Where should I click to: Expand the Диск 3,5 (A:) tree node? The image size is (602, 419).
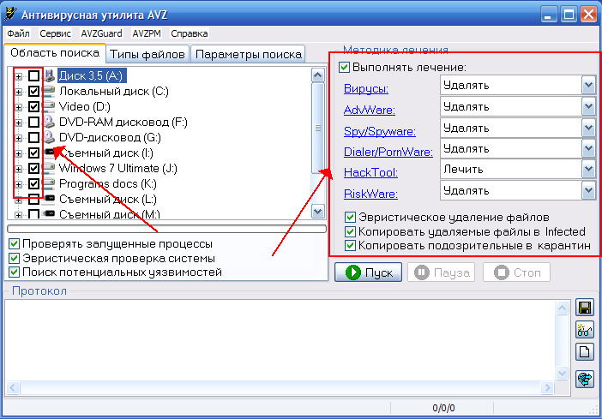point(18,76)
